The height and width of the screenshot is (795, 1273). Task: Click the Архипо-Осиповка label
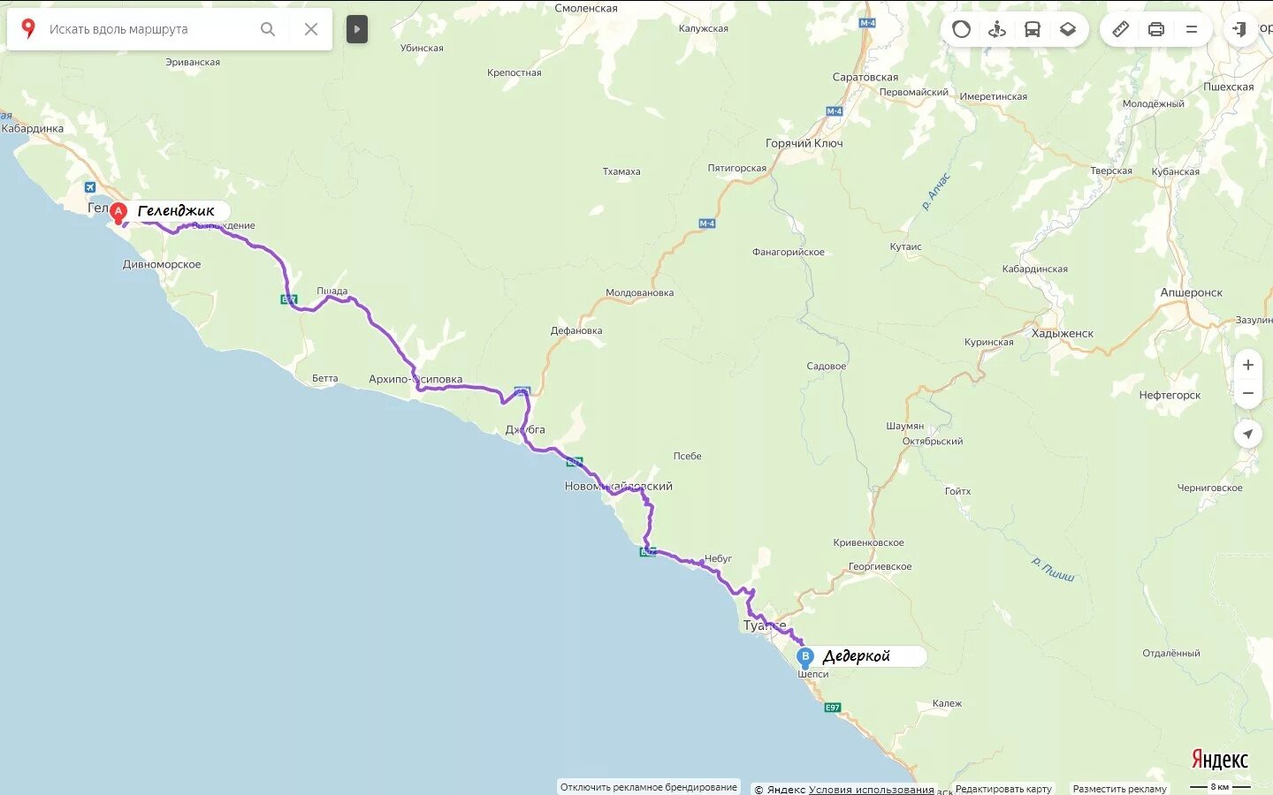[415, 380]
